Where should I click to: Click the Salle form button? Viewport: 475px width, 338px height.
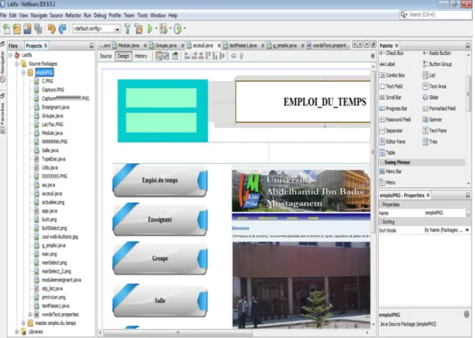[160, 301]
